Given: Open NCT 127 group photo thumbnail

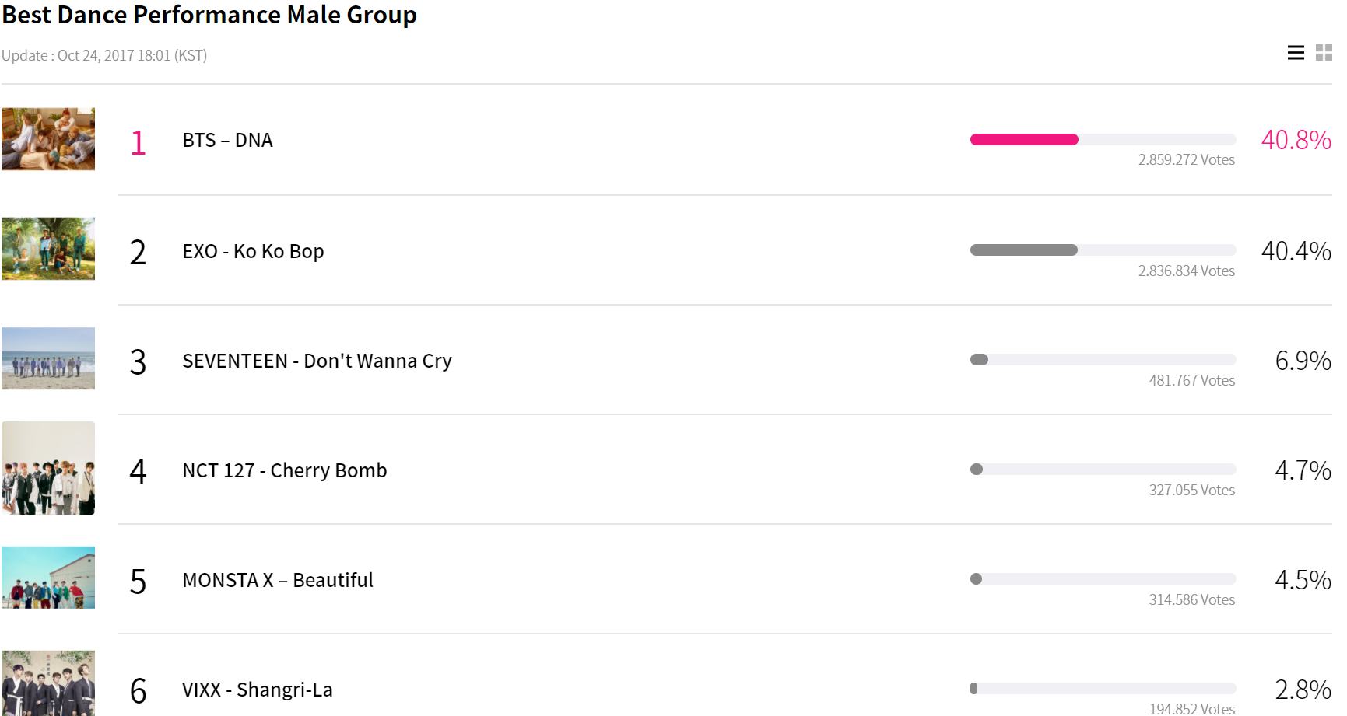Looking at the screenshot, I should pos(48,468).
